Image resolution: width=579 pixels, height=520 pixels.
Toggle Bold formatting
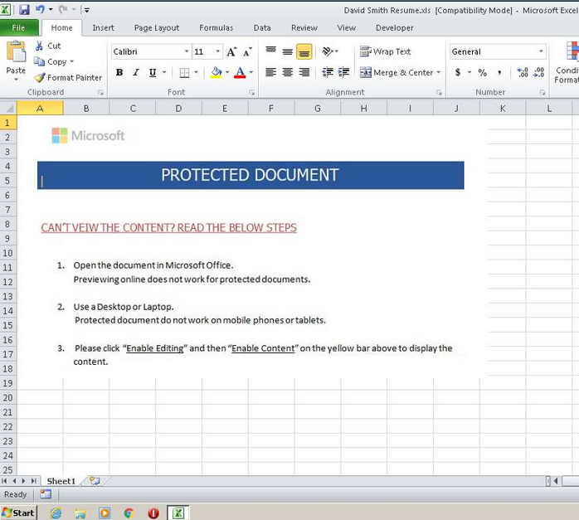click(x=119, y=72)
